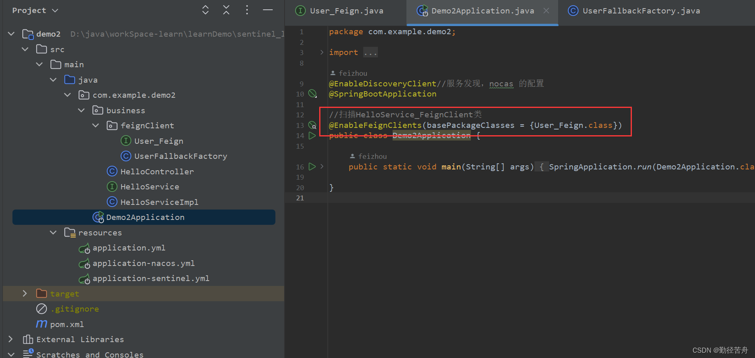Screen dimensions: 755x358
Task: Collapse the demo2 project root node
Action: click(11, 34)
